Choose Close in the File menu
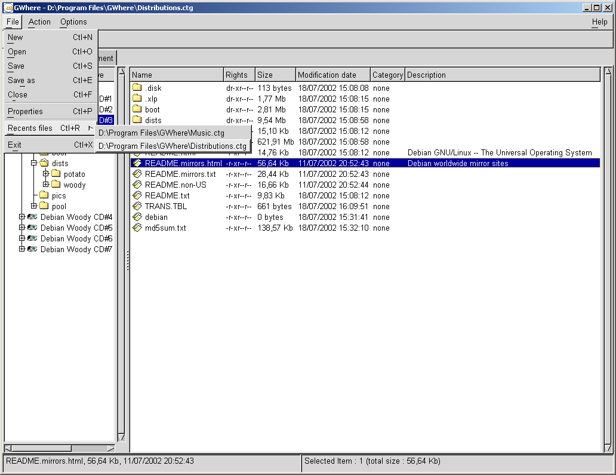616x475 pixels. [x=50, y=95]
